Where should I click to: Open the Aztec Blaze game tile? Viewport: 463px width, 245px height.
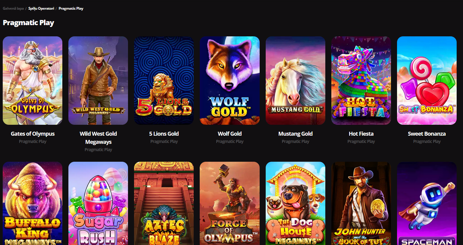point(164,203)
